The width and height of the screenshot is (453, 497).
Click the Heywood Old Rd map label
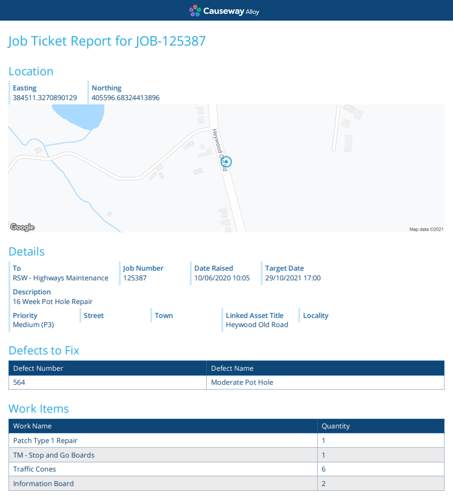click(220, 150)
